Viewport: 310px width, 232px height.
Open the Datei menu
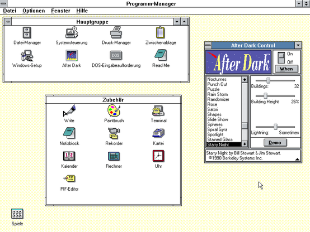10,11
